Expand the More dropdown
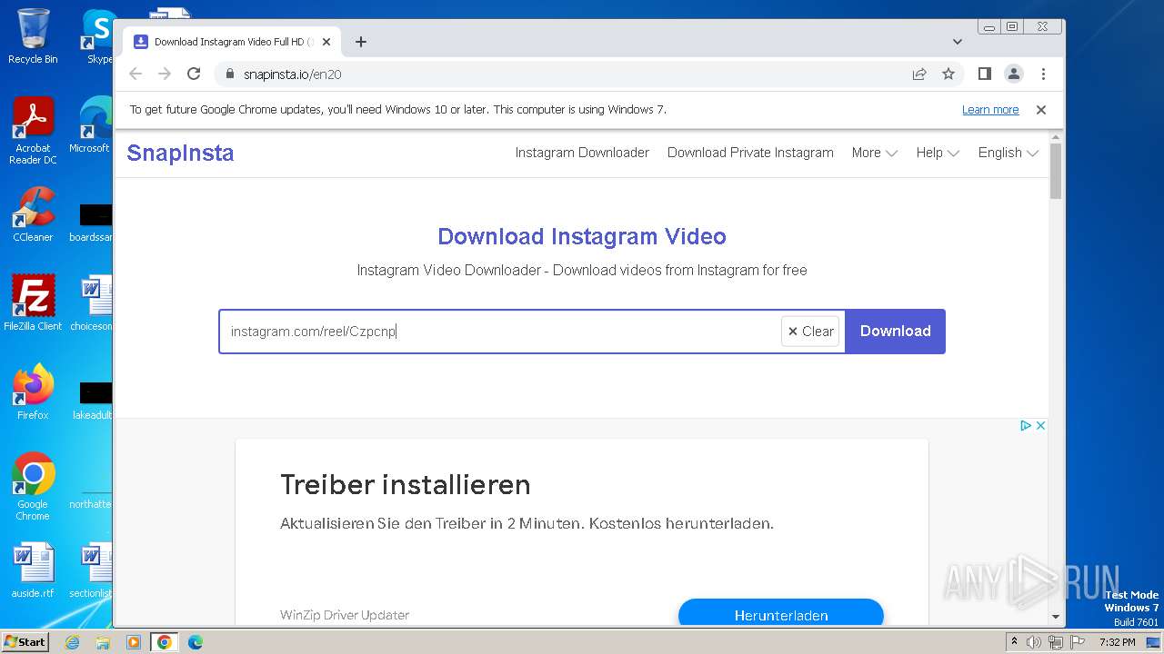 [x=874, y=153]
